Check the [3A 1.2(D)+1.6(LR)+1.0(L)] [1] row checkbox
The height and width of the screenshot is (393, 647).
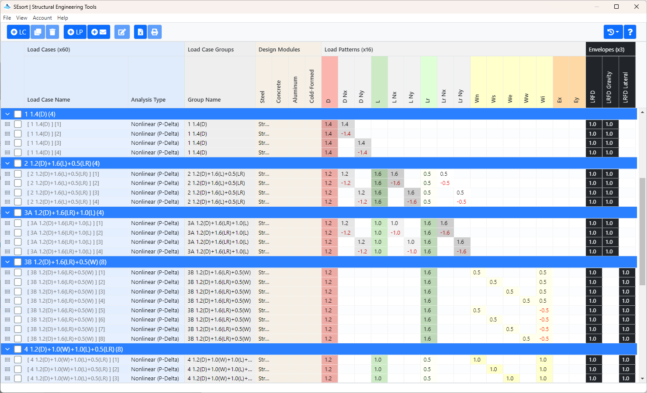18,223
